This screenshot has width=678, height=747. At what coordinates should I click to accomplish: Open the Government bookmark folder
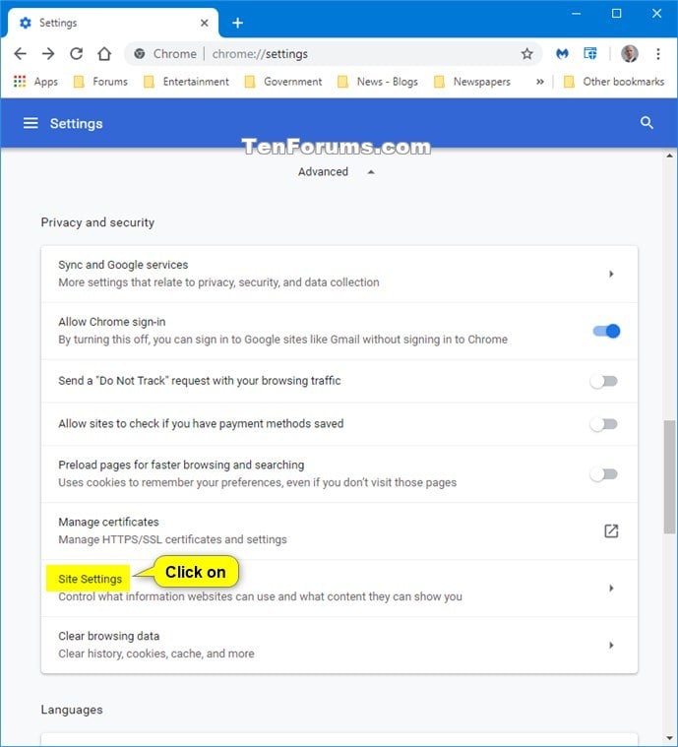tap(283, 82)
